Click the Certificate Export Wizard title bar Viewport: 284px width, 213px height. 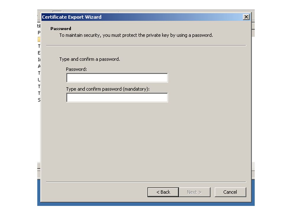pos(141,17)
